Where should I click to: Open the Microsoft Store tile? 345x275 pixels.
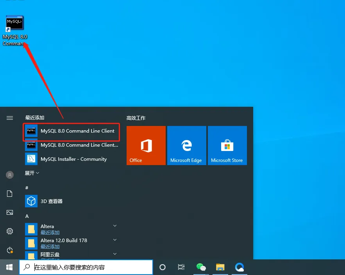tap(227, 146)
